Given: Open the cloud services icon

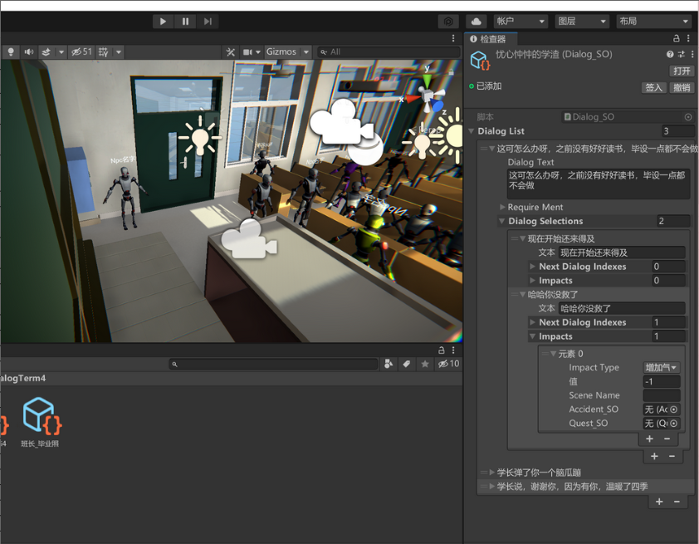Looking at the screenshot, I should point(476,22).
